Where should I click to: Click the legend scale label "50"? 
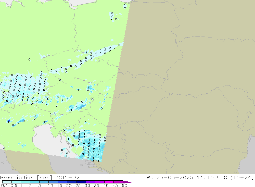pyautogui.click(x=124, y=185)
